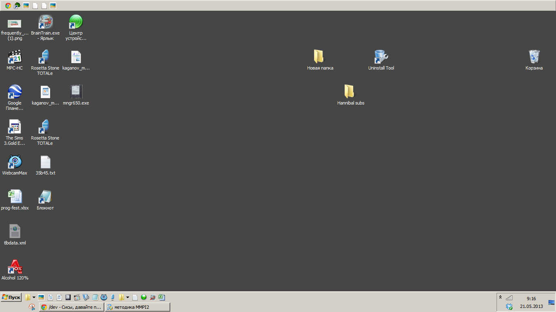Click WebcamMax icon in quick launch bar
This screenshot has height=312, width=556.
[x=104, y=297]
